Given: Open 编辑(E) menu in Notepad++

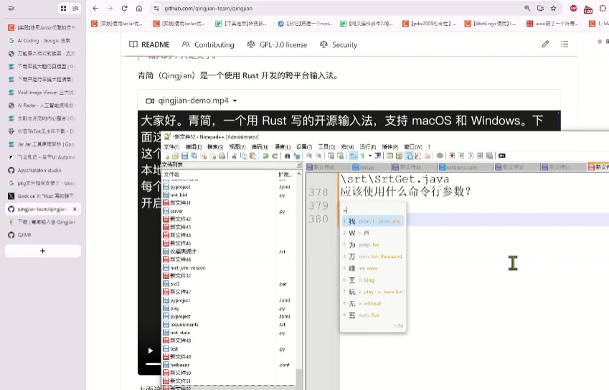Looking at the screenshot, I should [x=194, y=147].
